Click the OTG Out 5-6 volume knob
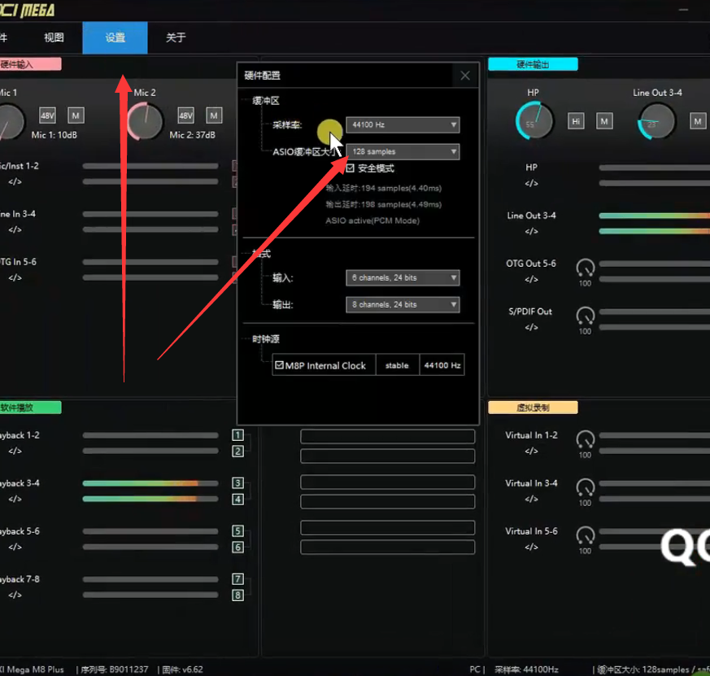The height and width of the screenshot is (676, 710). coord(585,268)
